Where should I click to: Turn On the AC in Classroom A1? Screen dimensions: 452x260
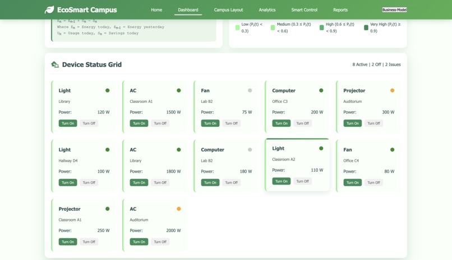[139, 123]
